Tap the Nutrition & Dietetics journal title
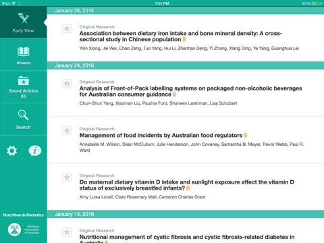 pyautogui.click(x=24, y=215)
